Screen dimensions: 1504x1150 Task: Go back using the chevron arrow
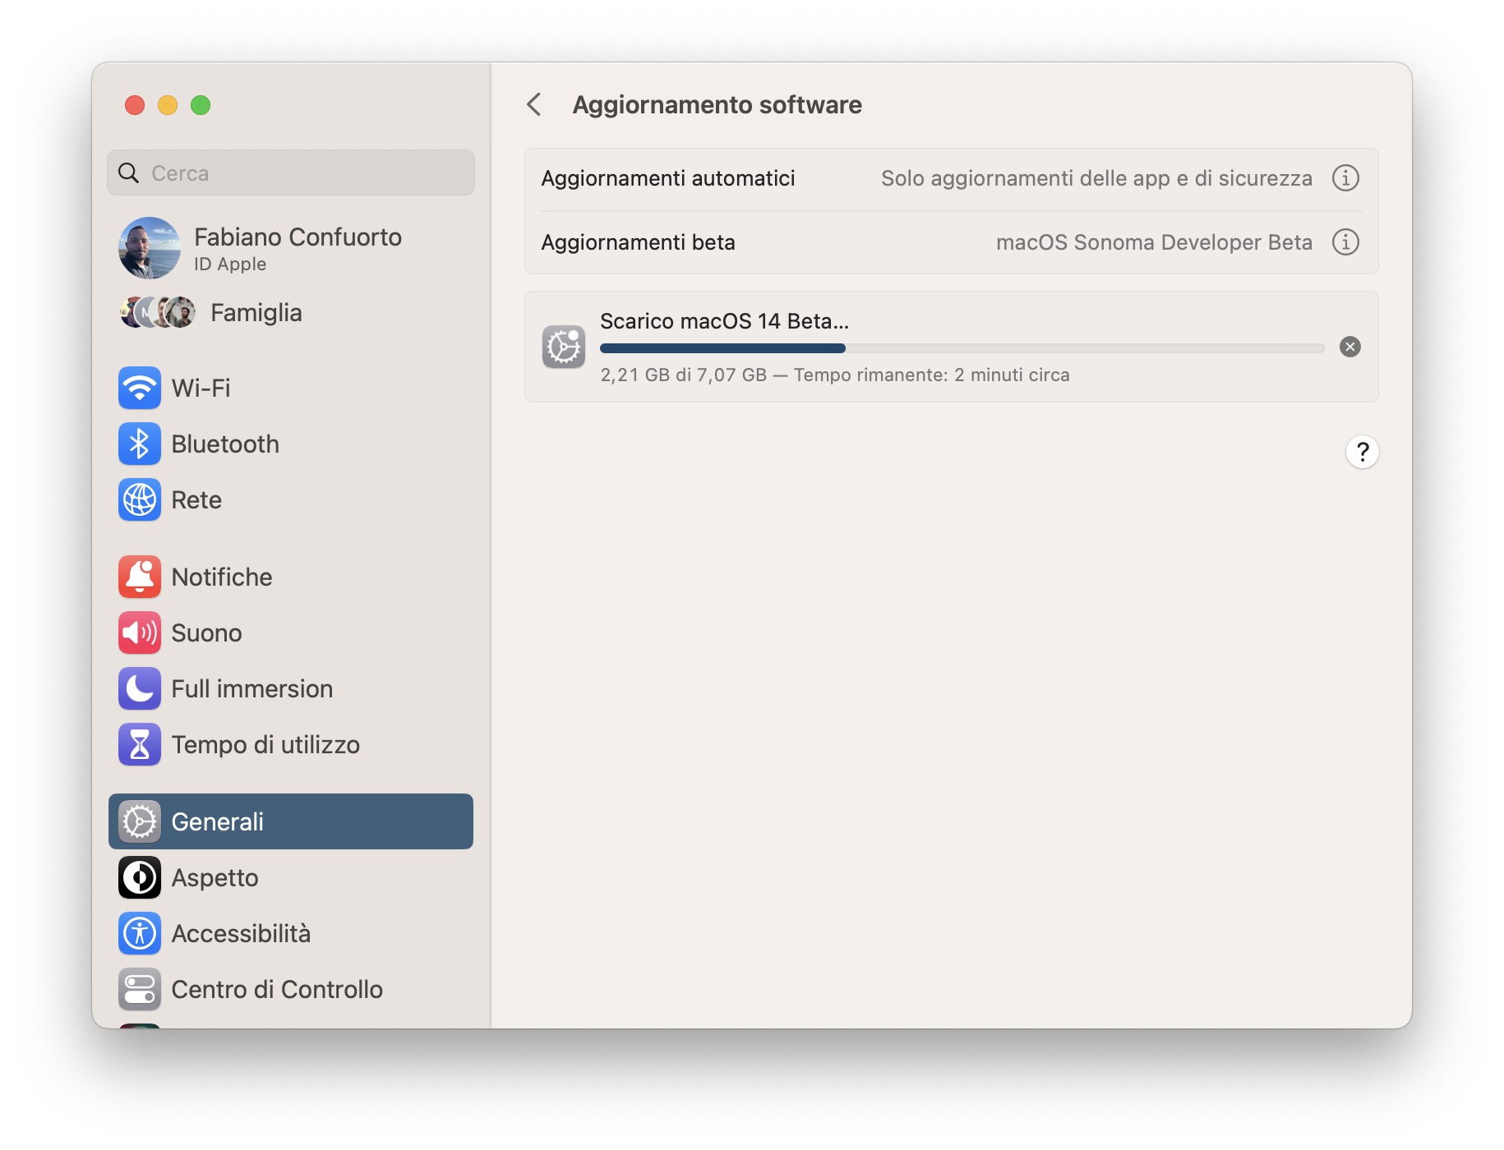pyautogui.click(x=534, y=104)
